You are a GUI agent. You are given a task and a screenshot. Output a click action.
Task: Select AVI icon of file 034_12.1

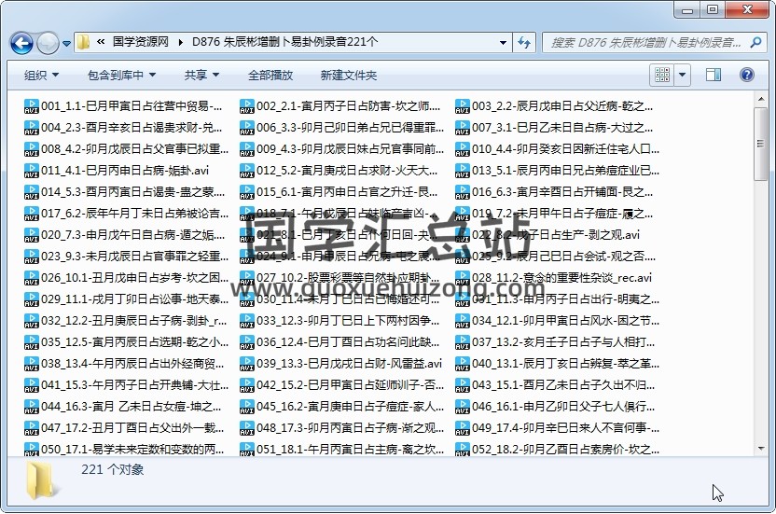[463, 322]
